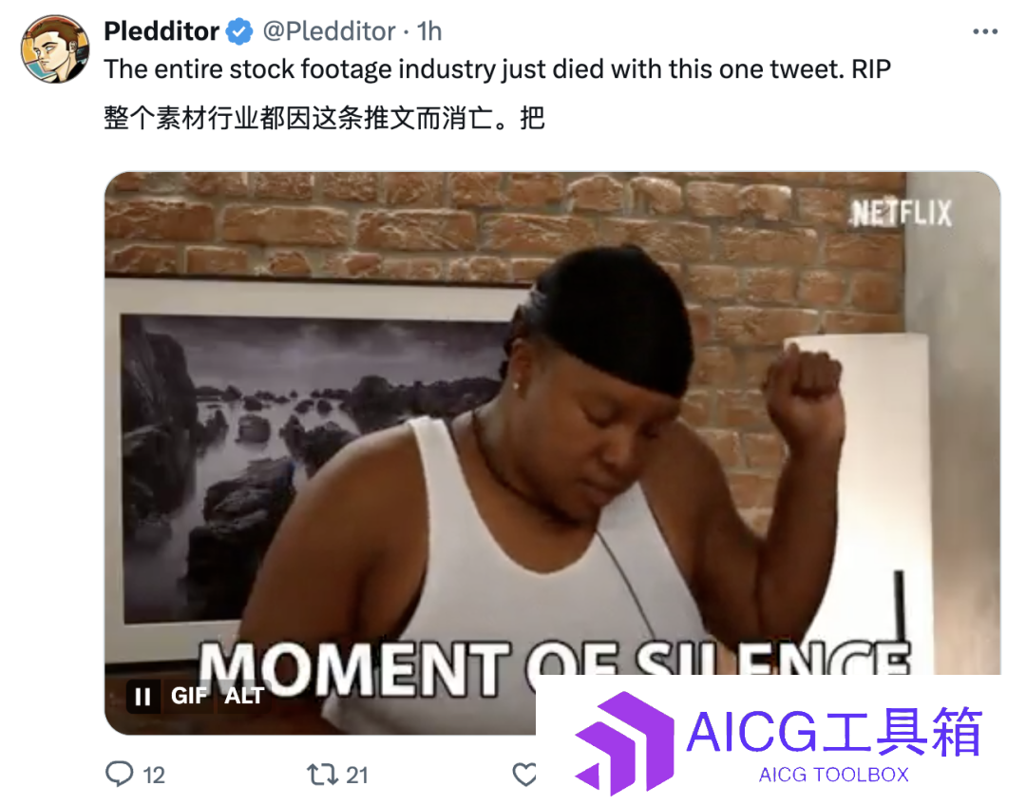Click the English tweet text

click(497, 68)
